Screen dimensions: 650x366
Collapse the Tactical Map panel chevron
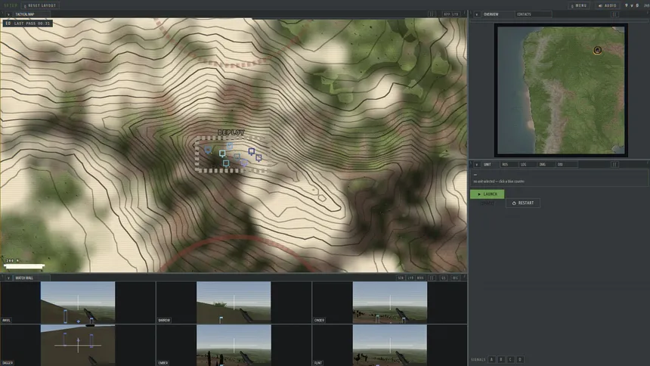[8, 14]
